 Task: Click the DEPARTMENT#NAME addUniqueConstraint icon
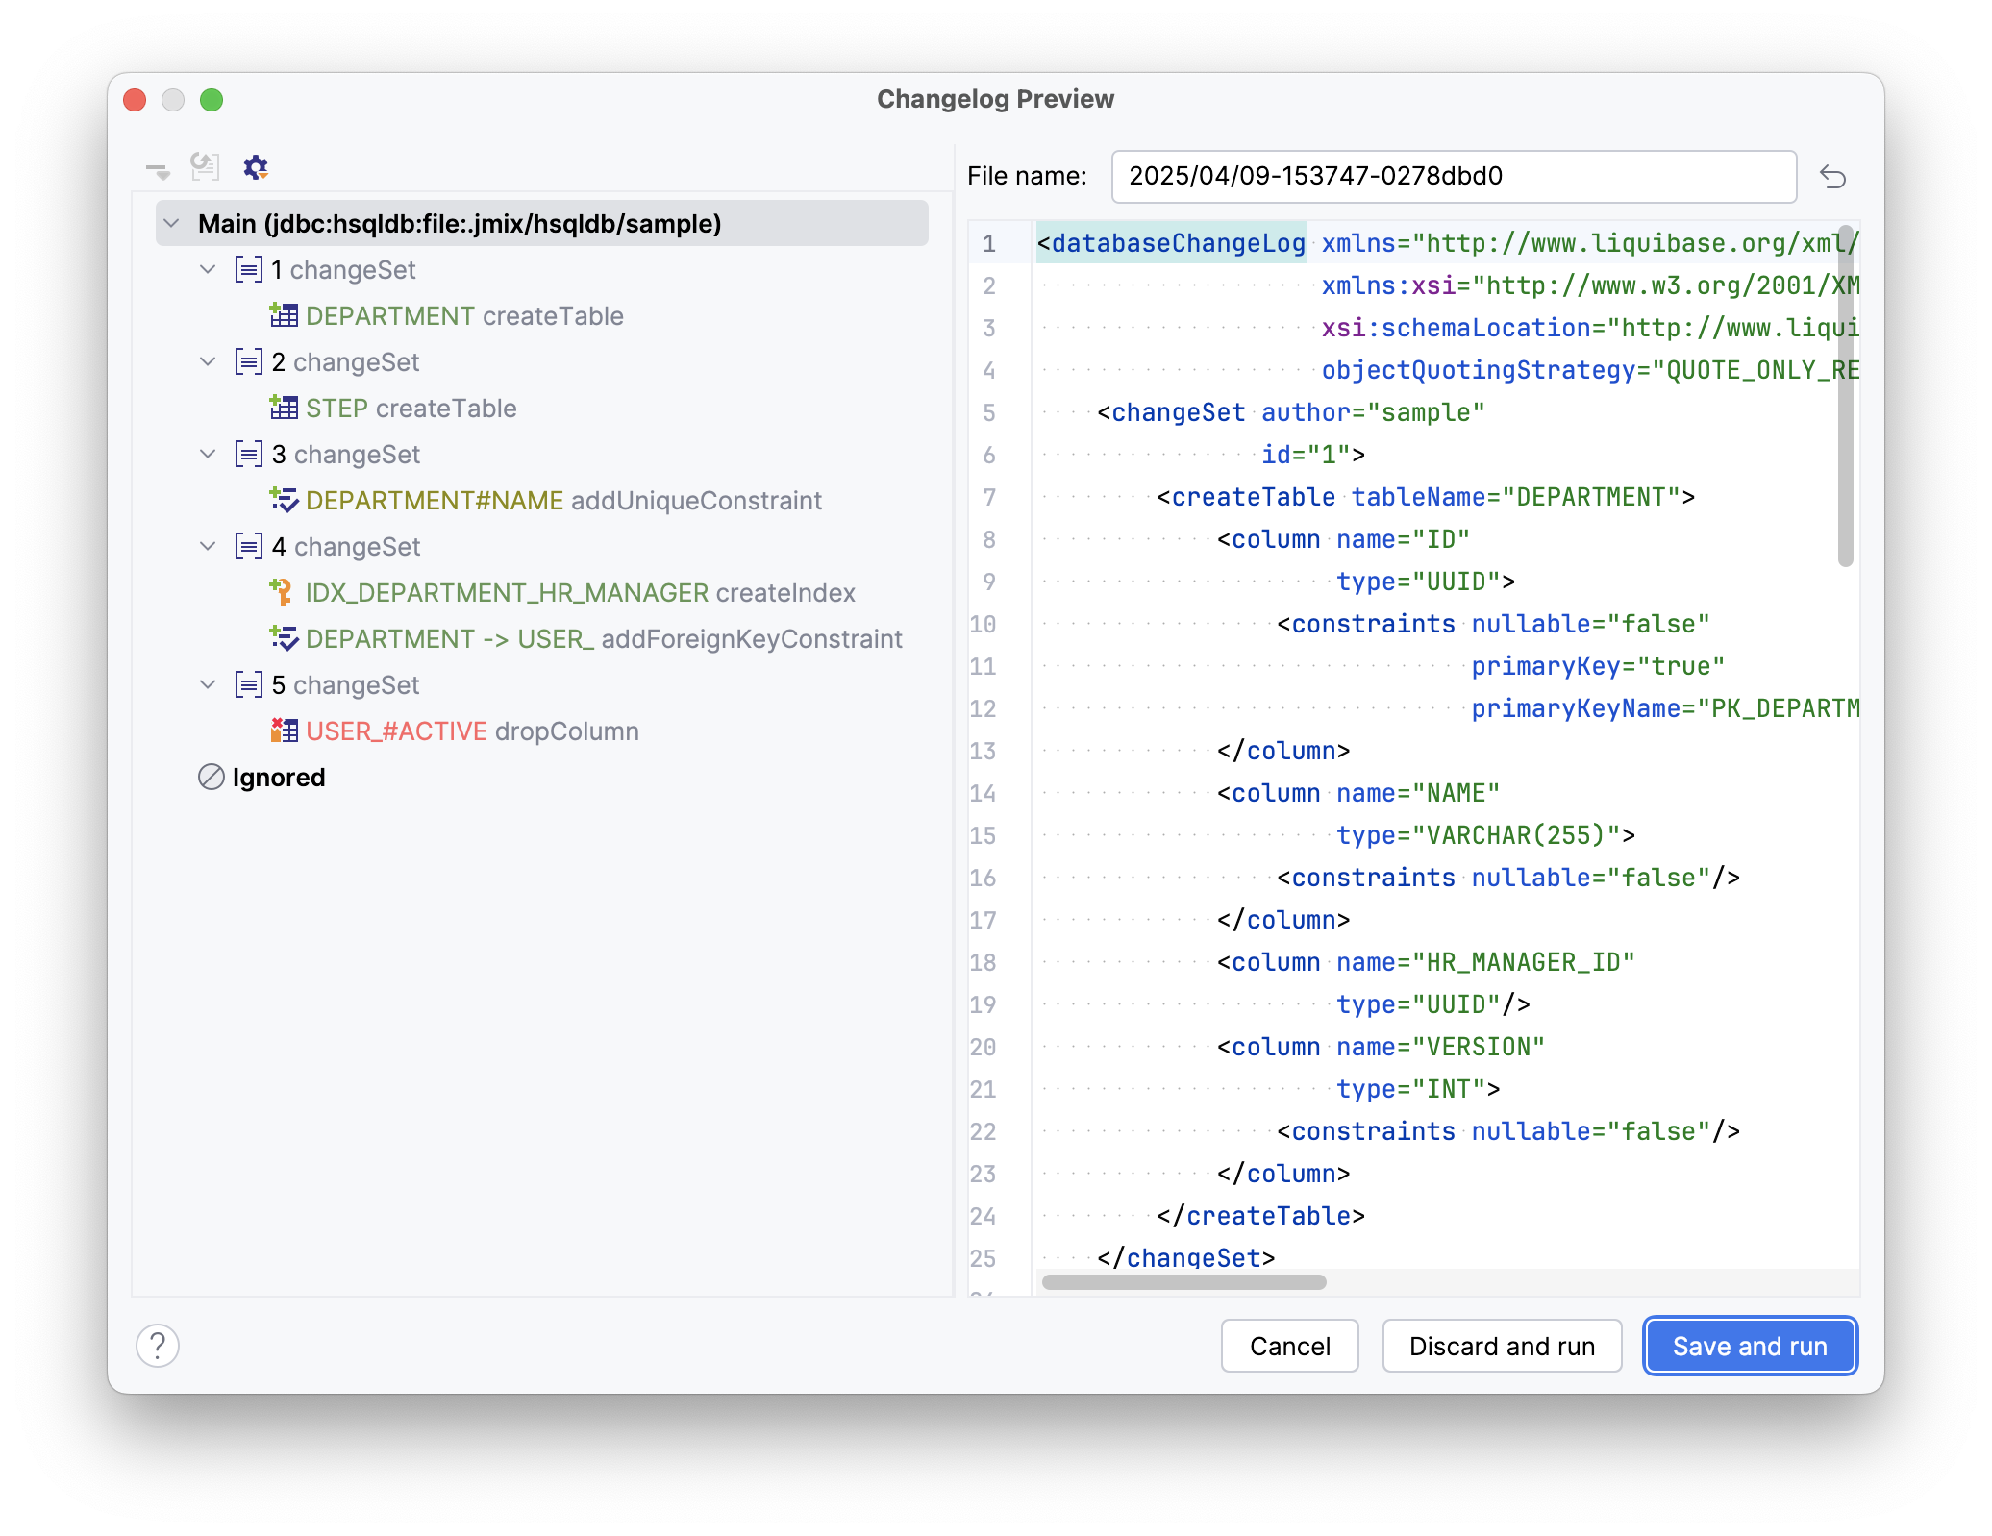coord(283,499)
